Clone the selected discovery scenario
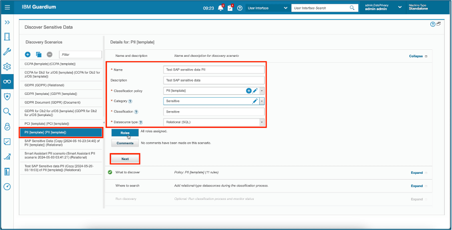This screenshot has width=452, height=230. point(39,54)
